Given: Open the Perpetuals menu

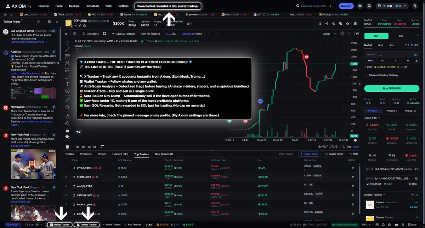Looking at the screenshot, I should [x=92, y=6].
